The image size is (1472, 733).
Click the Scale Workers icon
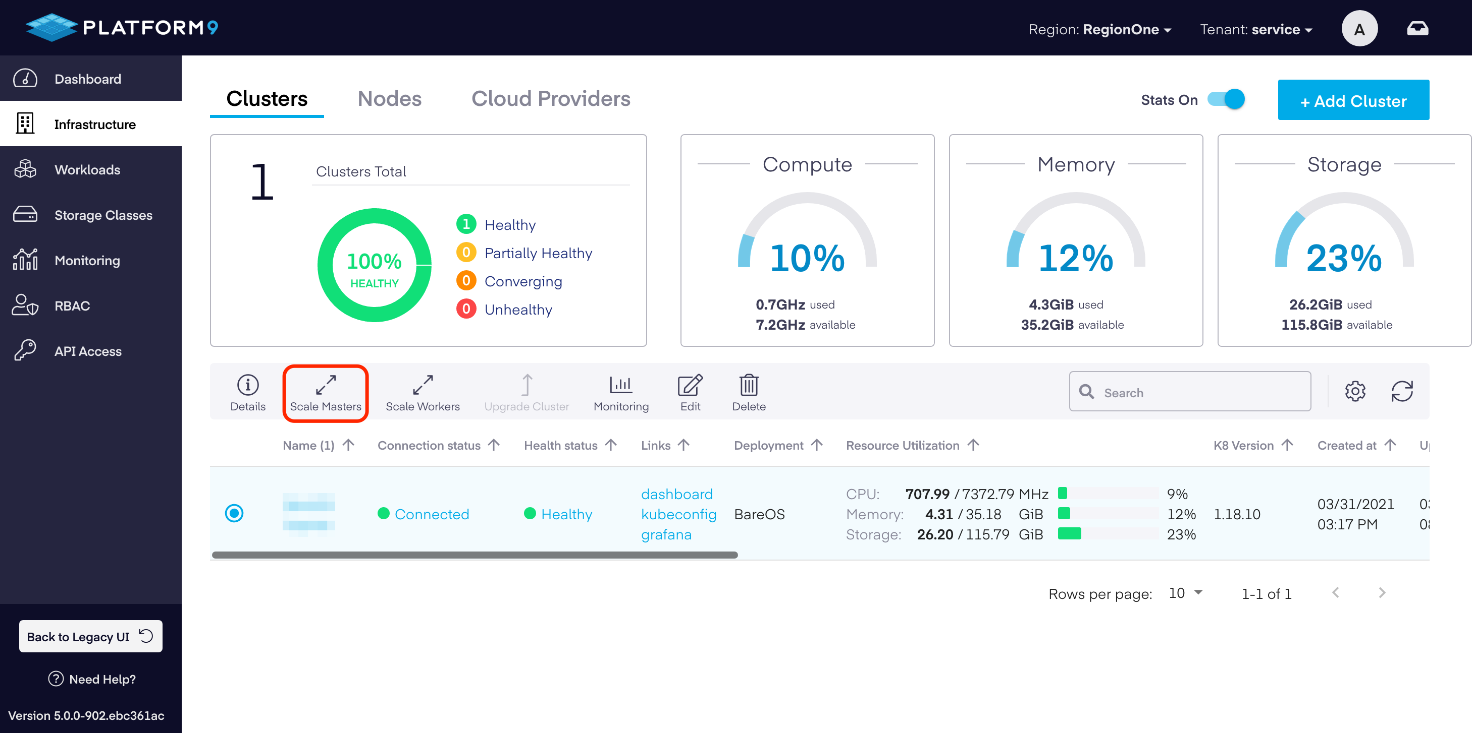pos(423,385)
